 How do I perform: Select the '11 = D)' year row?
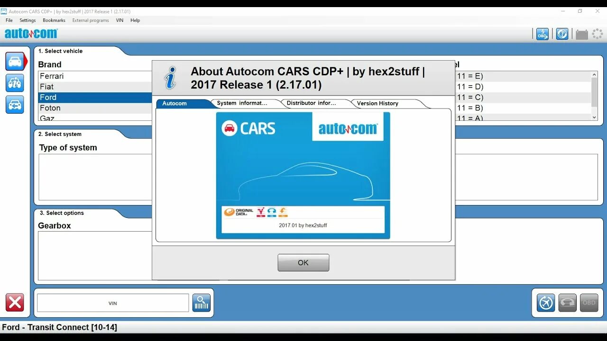click(x=523, y=87)
